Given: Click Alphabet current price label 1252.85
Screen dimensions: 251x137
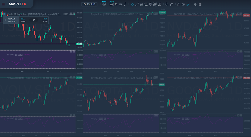Looking at the screenshot, I should tap(246, 78).
